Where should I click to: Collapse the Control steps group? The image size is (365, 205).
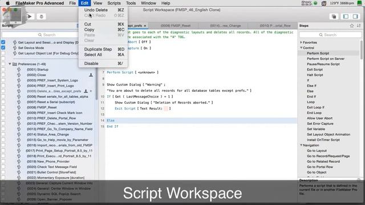(301, 48)
